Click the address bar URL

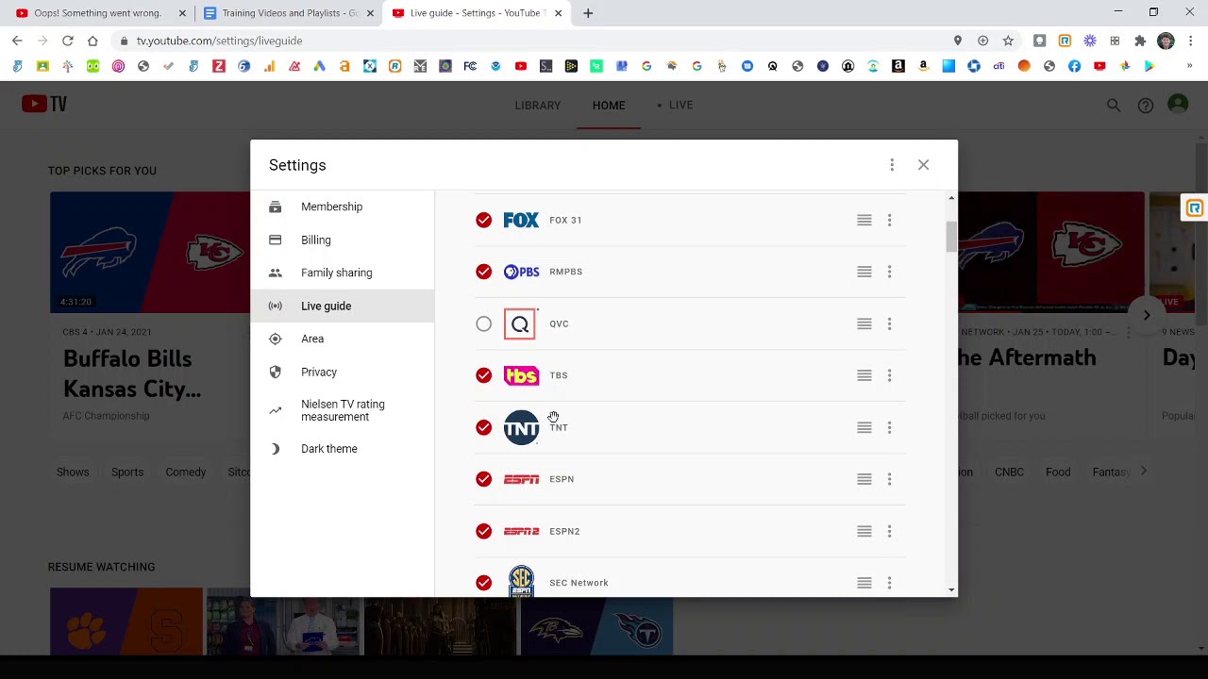coord(219,41)
